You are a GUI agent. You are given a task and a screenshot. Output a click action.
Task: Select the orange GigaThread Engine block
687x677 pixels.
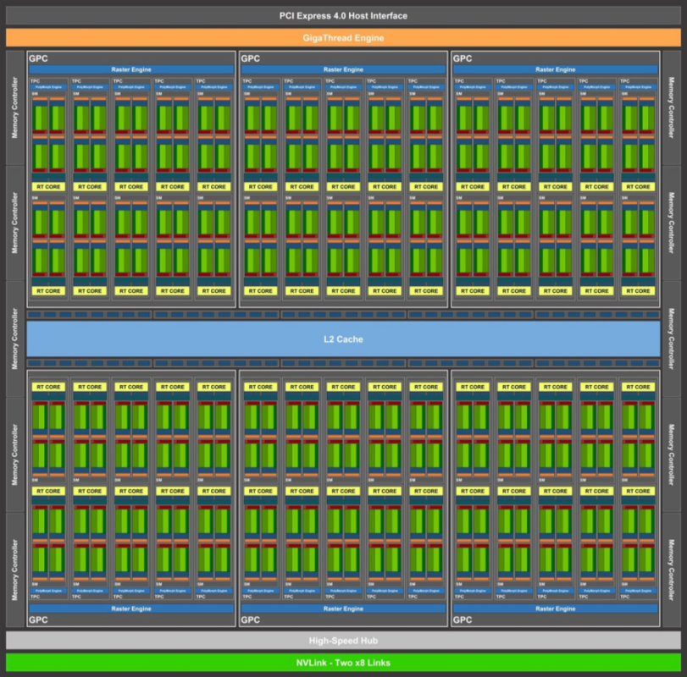(x=343, y=38)
